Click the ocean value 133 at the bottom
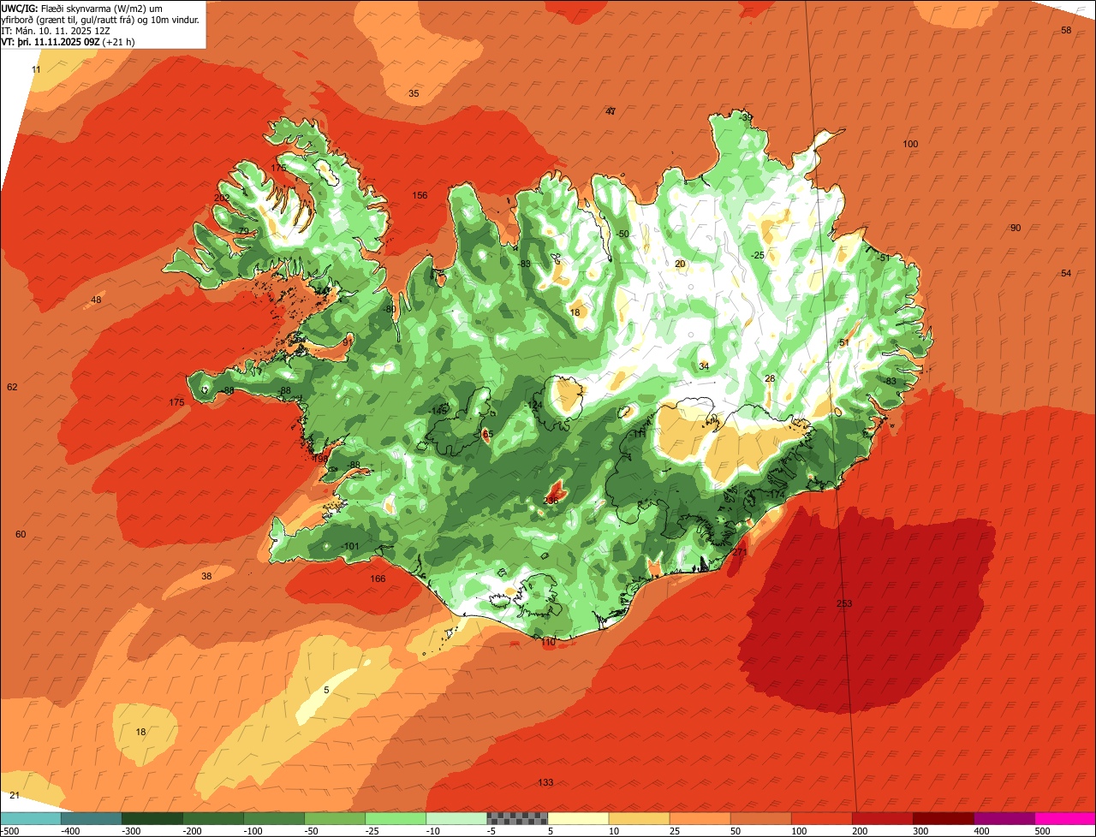Viewport: 1096px width, 837px height. click(x=545, y=783)
